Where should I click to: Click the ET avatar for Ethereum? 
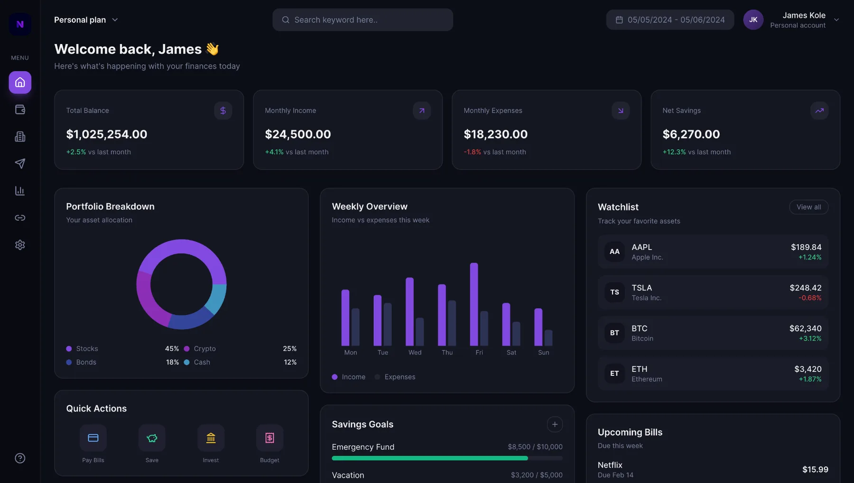pos(614,373)
